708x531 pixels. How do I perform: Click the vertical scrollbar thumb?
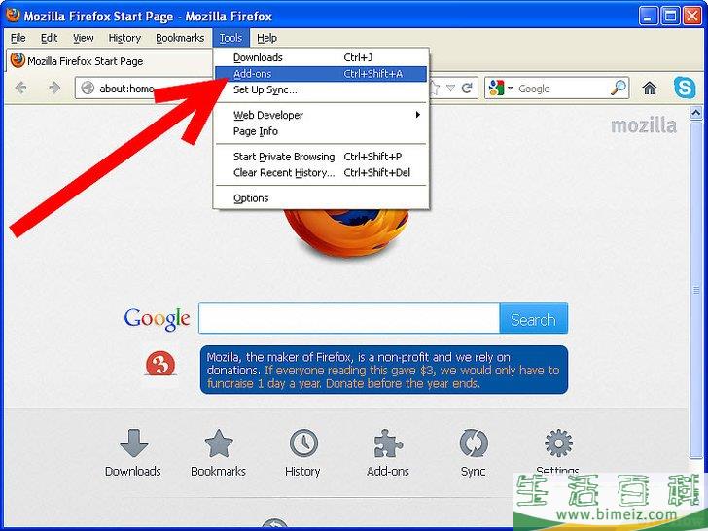(x=695, y=289)
